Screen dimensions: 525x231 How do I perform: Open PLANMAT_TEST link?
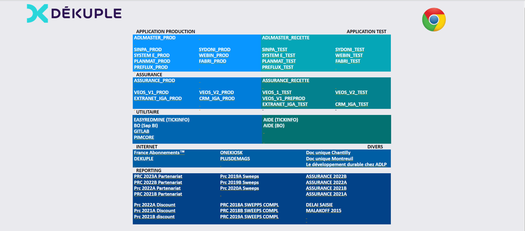pos(279,61)
